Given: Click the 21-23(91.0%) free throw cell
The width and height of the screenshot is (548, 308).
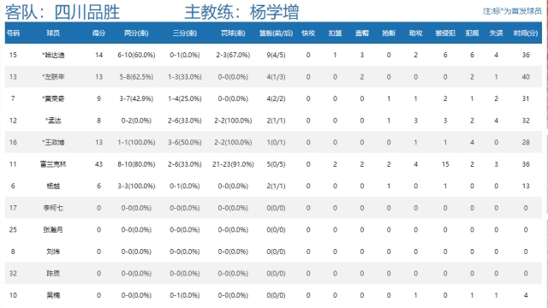Looking at the screenshot, I should 233,164.
